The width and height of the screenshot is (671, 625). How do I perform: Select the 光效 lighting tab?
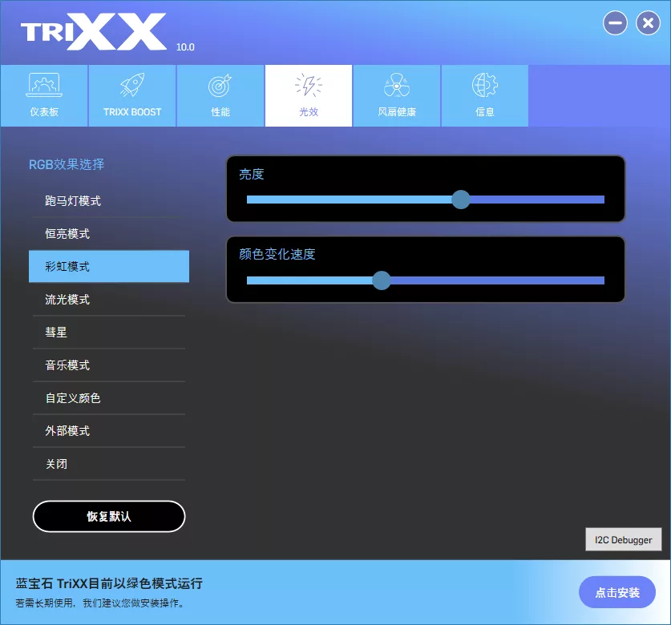tap(309, 96)
